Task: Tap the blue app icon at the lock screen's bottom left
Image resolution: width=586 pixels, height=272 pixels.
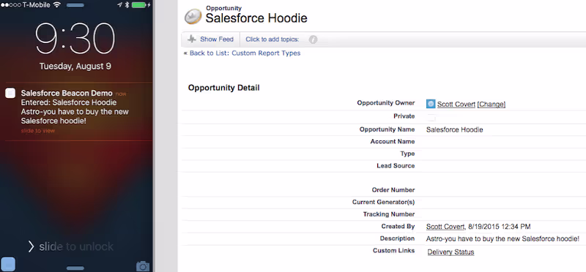Action: coord(8,264)
